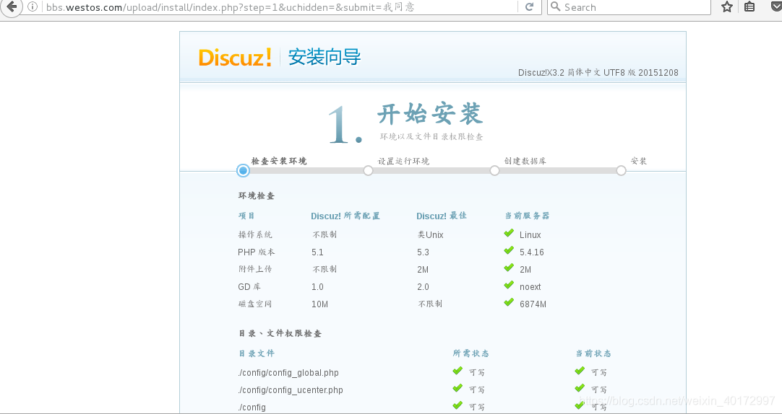The image size is (782, 414).
Task: Click the 操作系统 row label
Action: pyautogui.click(x=255, y=234)
